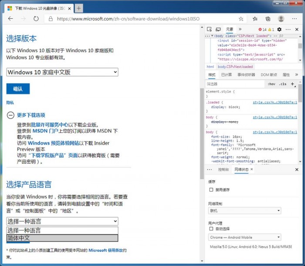Open the browser collections icon
The image size is (305, 266).
[x=268, y=19]
